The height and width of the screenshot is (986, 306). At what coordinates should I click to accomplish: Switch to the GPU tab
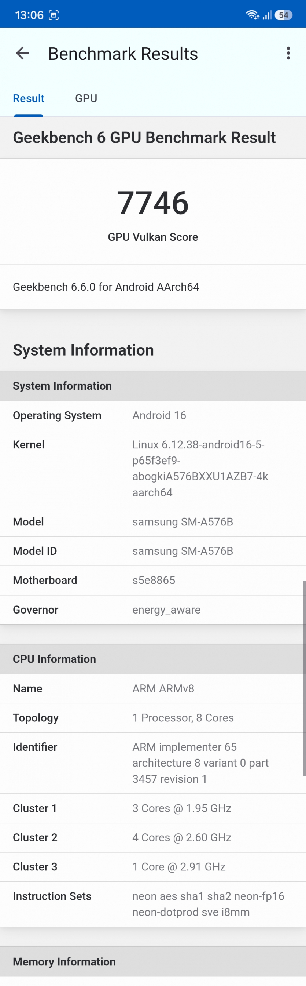click(x=86, y=98)
